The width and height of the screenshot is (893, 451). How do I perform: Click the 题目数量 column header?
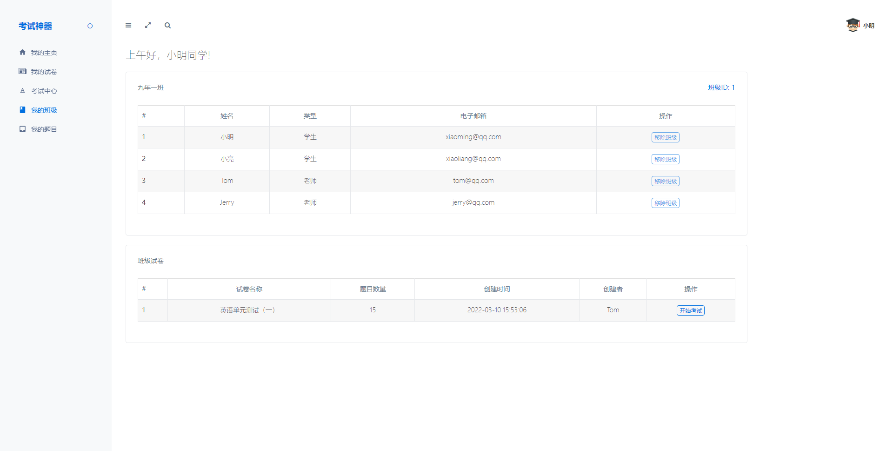point(373,289)
